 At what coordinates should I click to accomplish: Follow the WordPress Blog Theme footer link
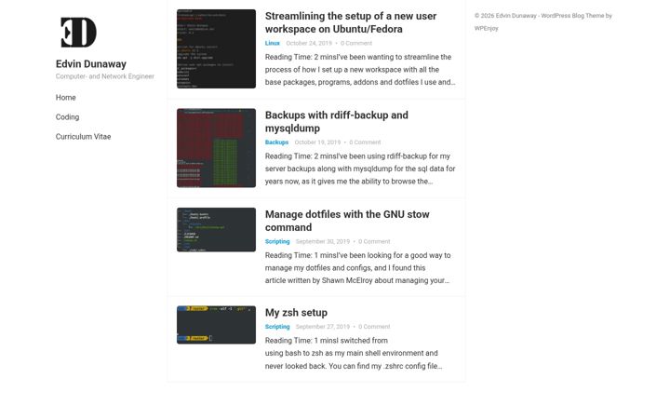[572, 16]
